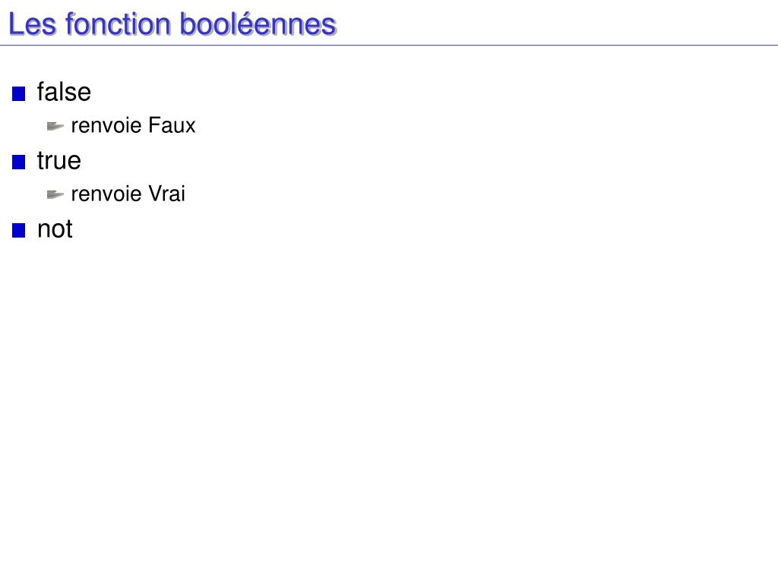Select the word not in the list
This screenshot has height=583, width=778.
pyautogui.click(x=55, y=229)
